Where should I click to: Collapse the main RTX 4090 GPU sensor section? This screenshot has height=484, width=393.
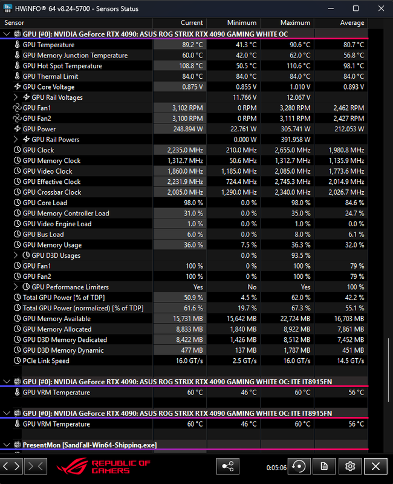(x=7, y=34)
